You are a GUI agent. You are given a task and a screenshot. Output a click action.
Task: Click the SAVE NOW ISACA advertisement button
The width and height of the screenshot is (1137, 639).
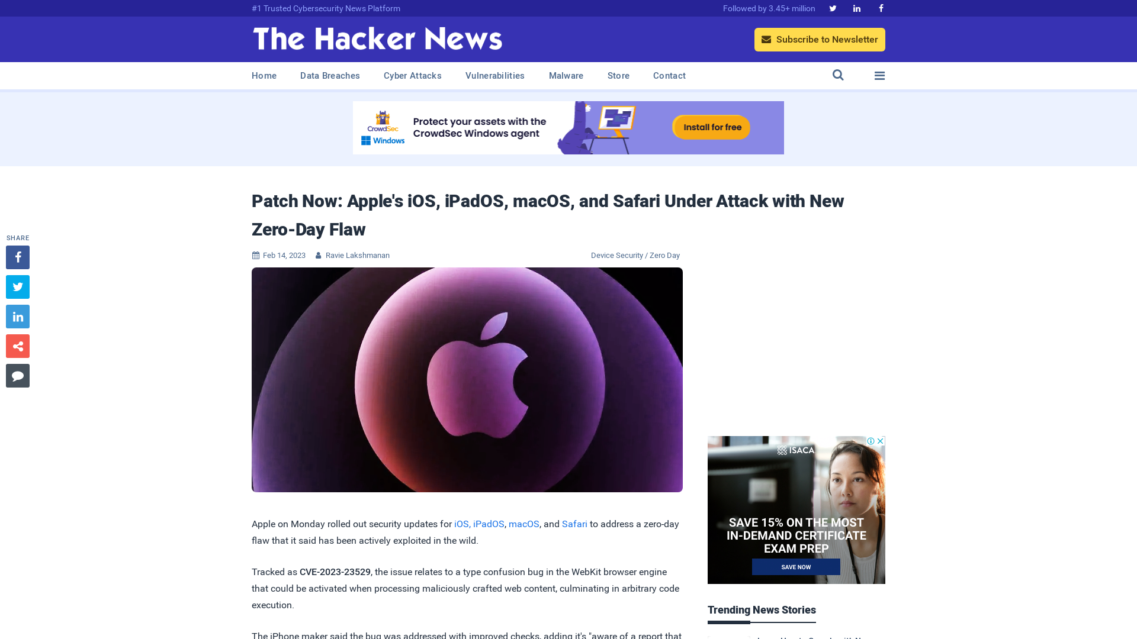796,567
